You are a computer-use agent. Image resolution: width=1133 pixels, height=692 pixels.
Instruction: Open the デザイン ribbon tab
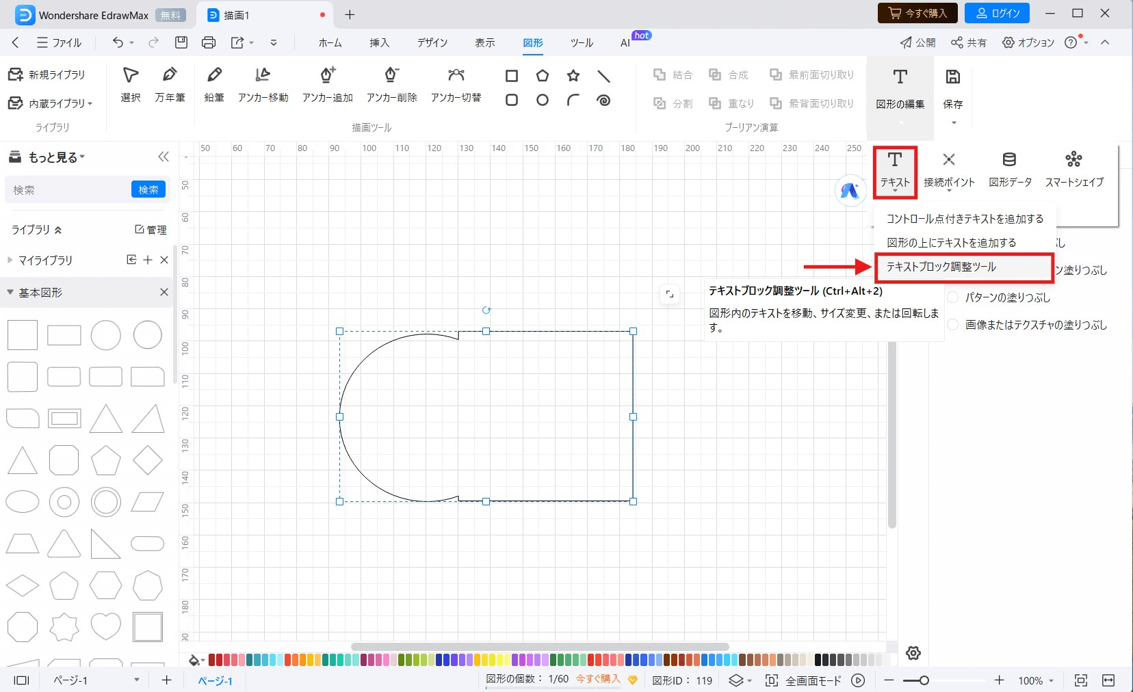tap(432, 42)
